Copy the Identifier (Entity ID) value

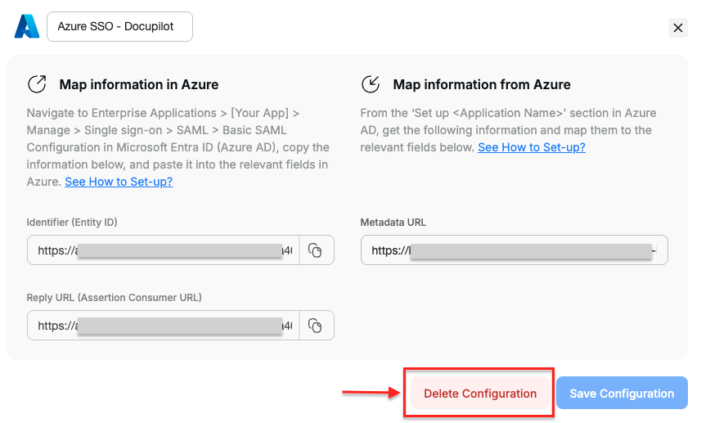(x=316, y=250)
